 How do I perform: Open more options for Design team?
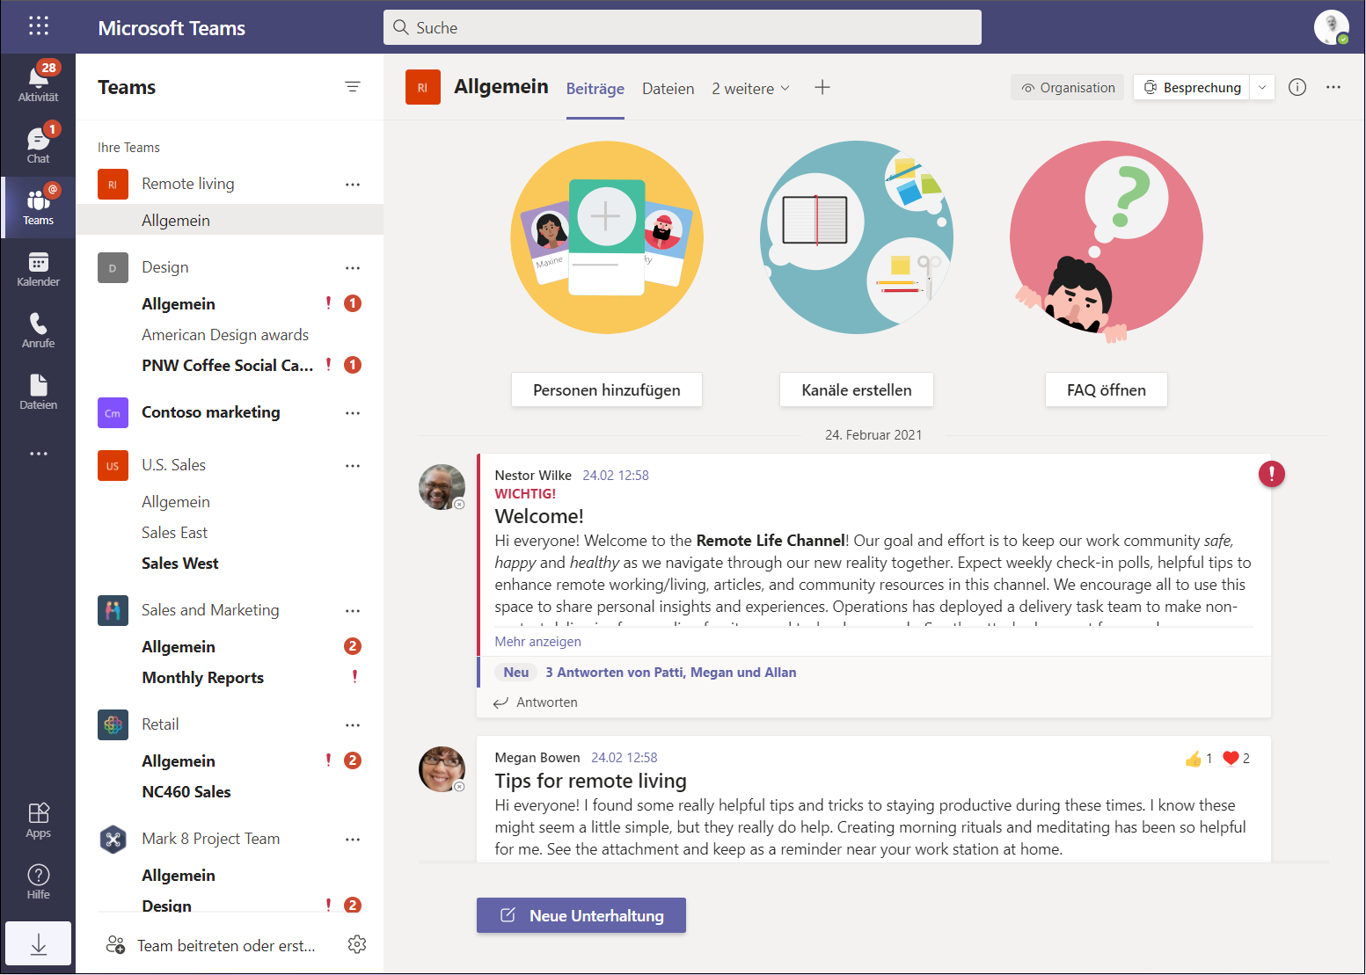tap(353, 267)
